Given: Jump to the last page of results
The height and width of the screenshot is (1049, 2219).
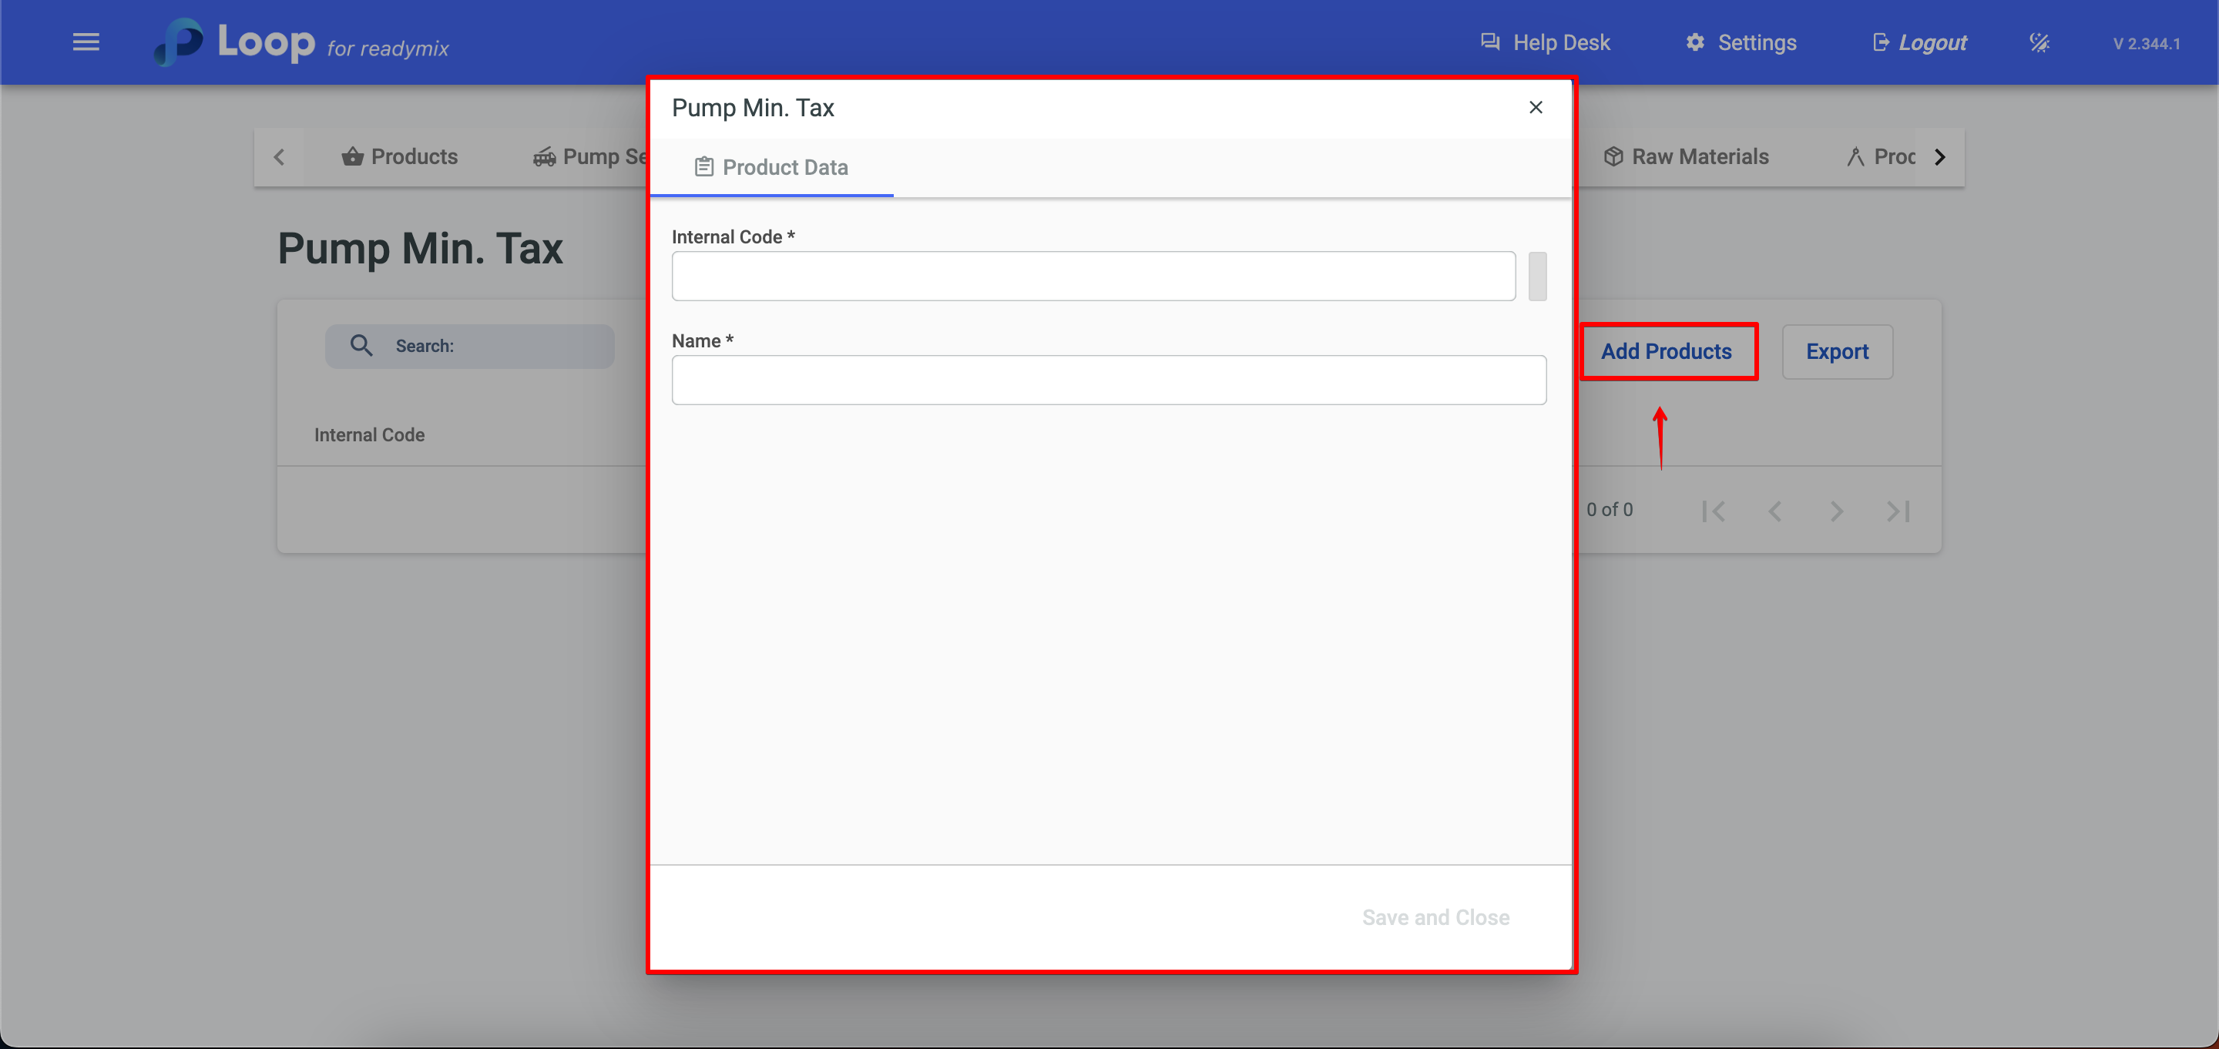Looking at the screenshot, I should [x=1898, y=511].
